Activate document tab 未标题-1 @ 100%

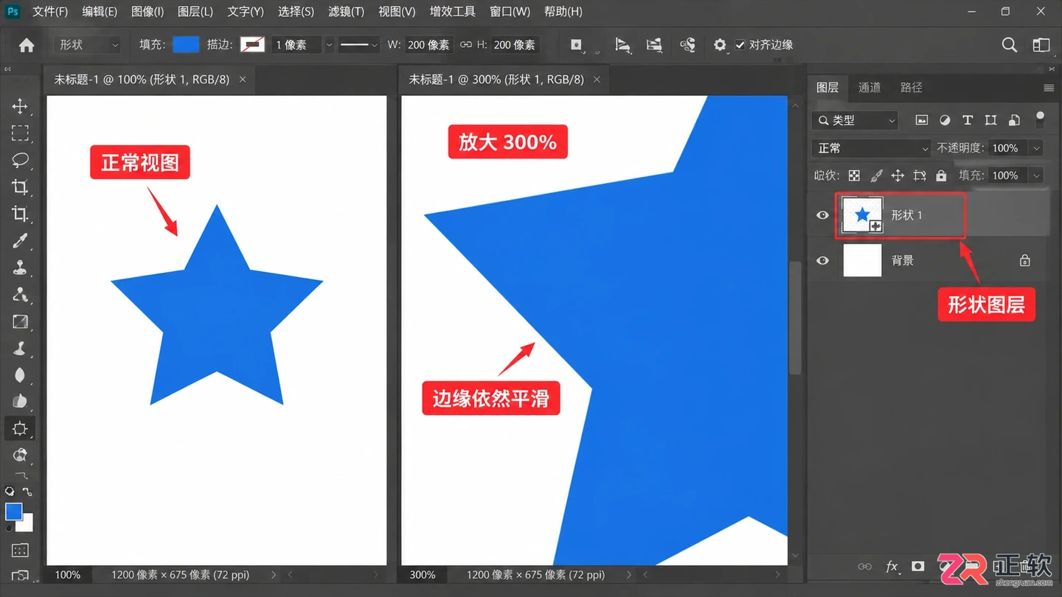click(142, 80)
